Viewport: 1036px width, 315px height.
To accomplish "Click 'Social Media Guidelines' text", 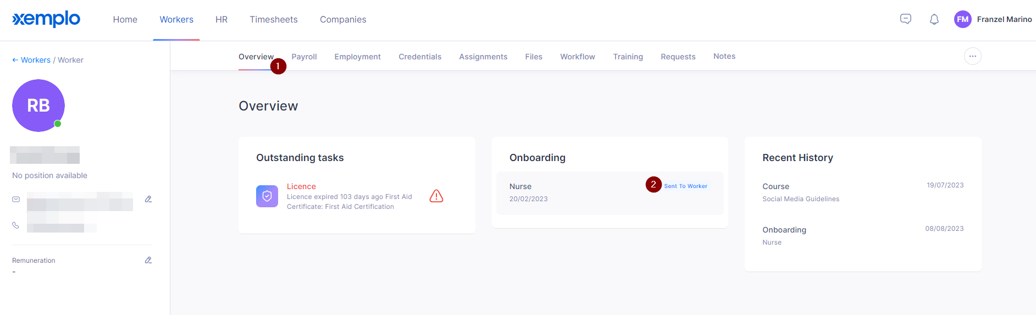I will [801, 199].
